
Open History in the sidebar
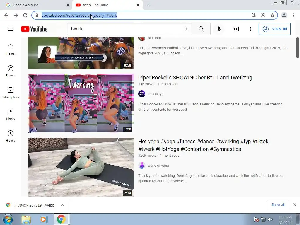pyautogui.click(x=11, y=136)
